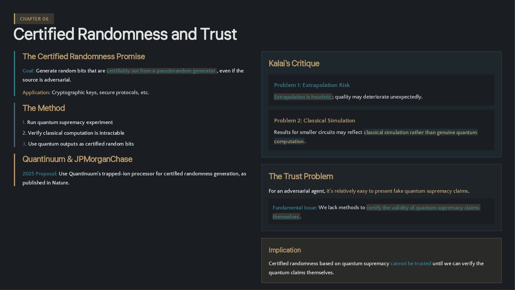This screenshot has width=515, height=290.
Task: Click 'The Trust Problem' heading
Action: click(x=301, y=176)
